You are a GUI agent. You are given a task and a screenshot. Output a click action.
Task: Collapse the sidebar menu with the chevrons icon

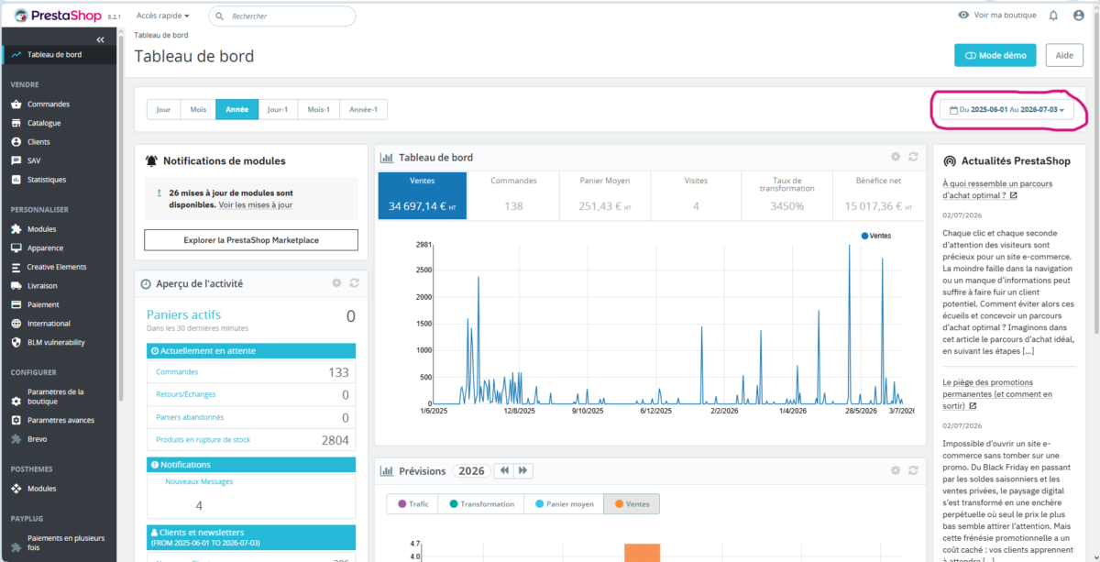pos(100,39)
